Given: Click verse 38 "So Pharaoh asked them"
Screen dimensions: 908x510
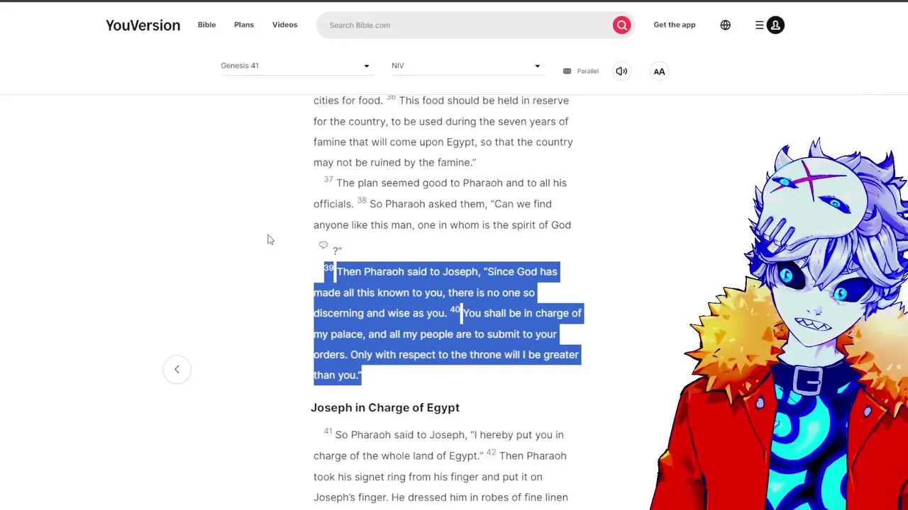Looking at the screenshot, I should tap(427, 204).
